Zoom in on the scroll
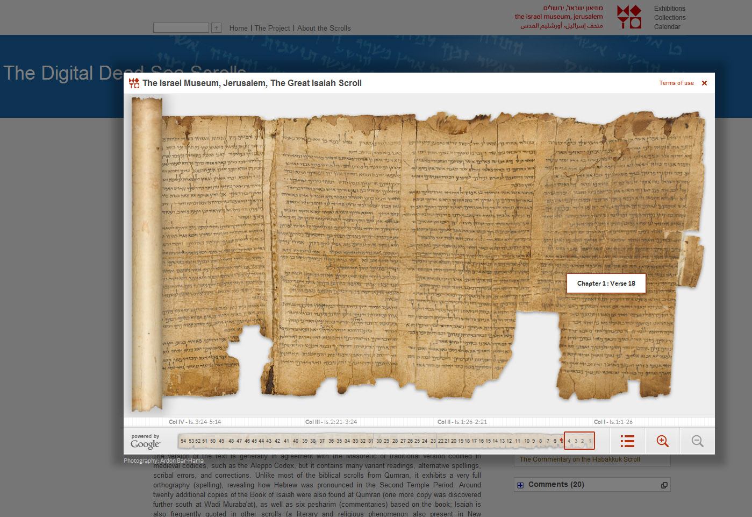The image size is (752, 517). [x=662, y=441]
